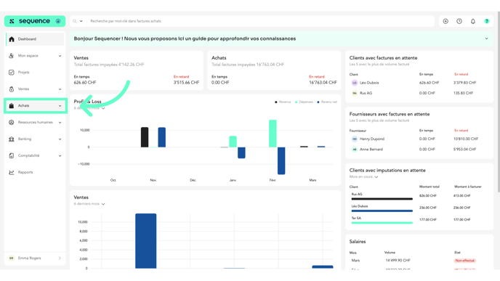The height and width of the screenshot is (281, 500).
Task: Click the plus add icon in top bar
Action: 445,21
